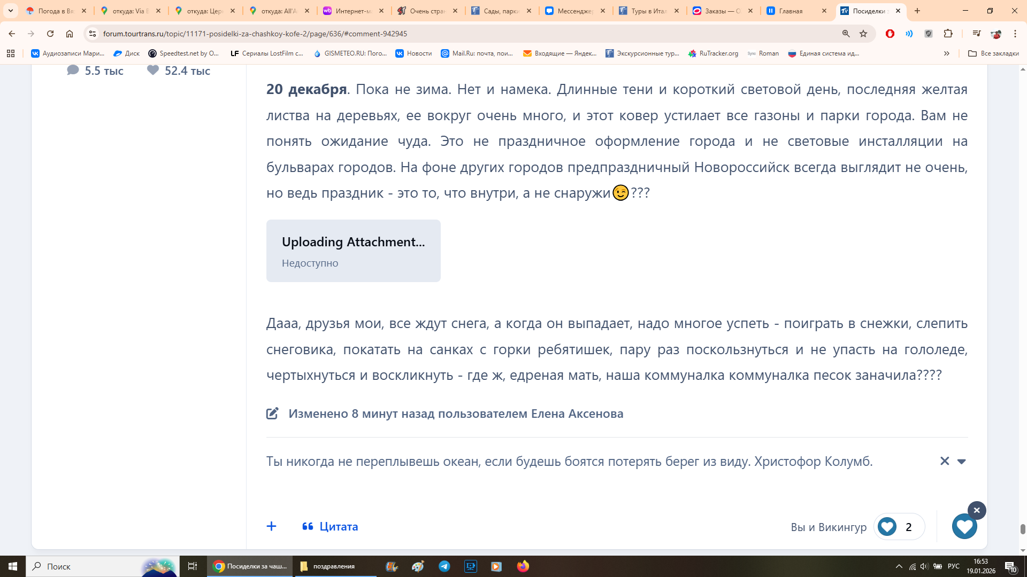The image size is (1027, 577).
Task: Open the Chrome extensions puzzle icon
Action: (x=948, y=34)
